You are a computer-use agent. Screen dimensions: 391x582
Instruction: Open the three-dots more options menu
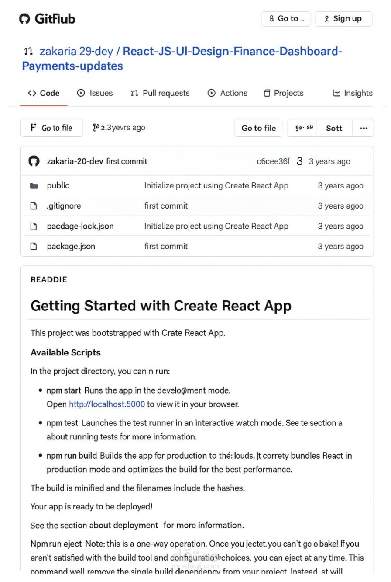[364, 128]
